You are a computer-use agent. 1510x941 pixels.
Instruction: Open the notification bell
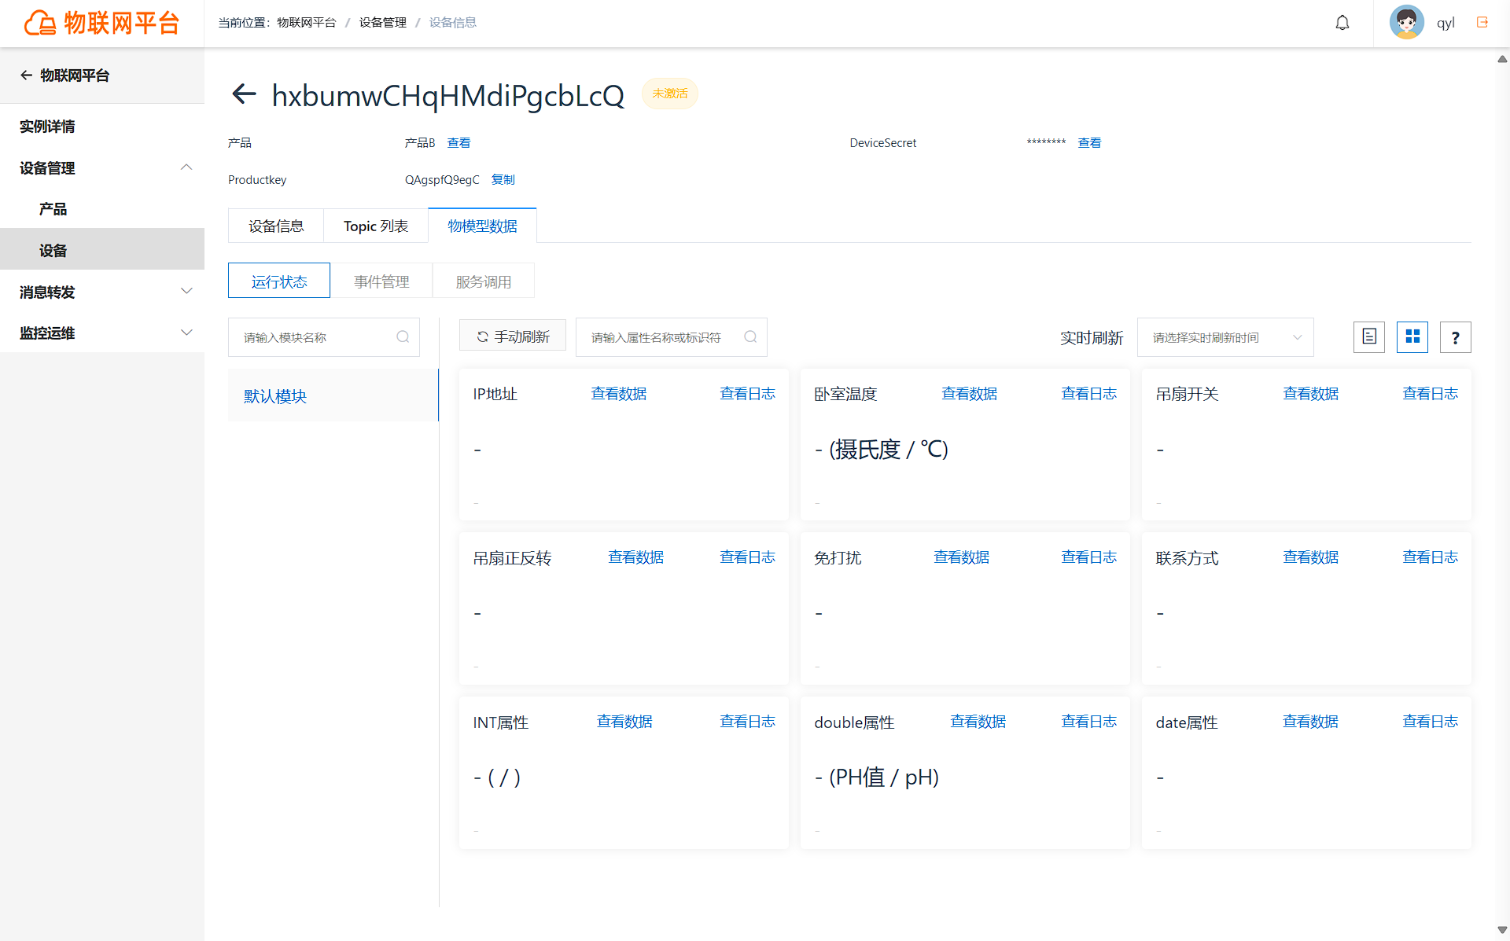(1342, 23)
